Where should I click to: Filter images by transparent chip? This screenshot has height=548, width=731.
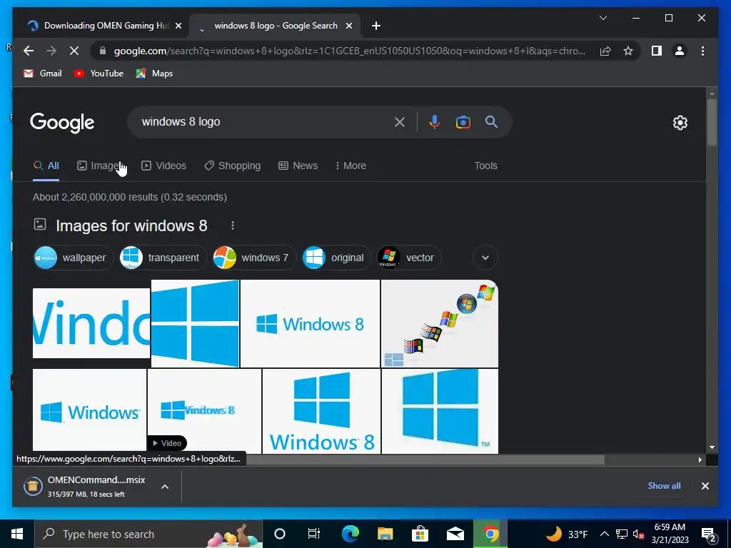point(163,258)
